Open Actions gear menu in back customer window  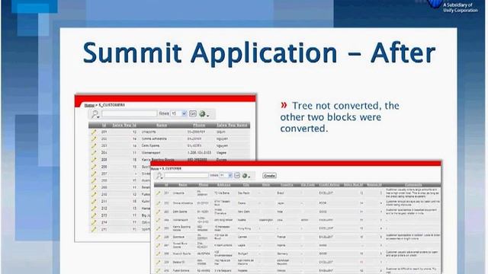[204, 114]
